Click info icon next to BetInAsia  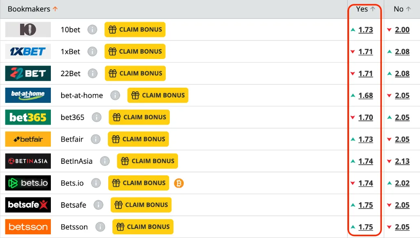click(x=105, y=161)
